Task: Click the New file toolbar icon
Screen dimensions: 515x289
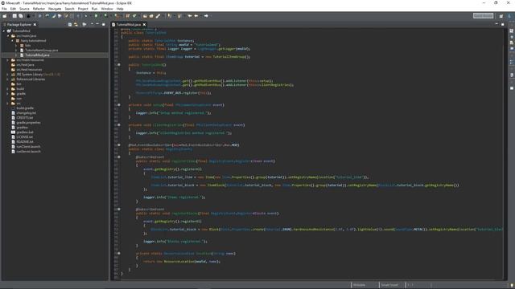Action: click(x=5, y=16)
